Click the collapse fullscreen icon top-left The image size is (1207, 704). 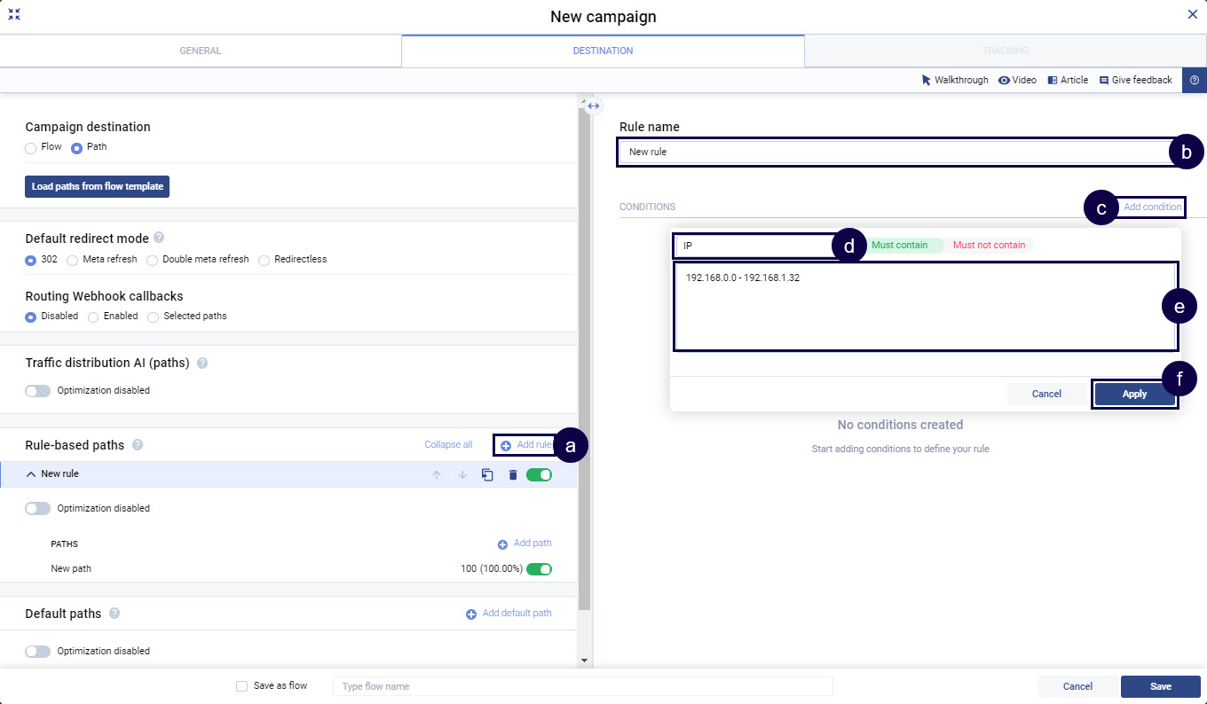click(14, 15)
